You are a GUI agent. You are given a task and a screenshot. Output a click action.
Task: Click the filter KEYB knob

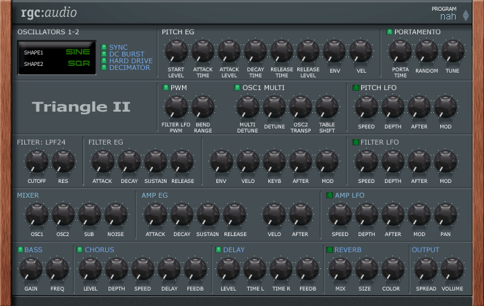[x=274, y=161]
